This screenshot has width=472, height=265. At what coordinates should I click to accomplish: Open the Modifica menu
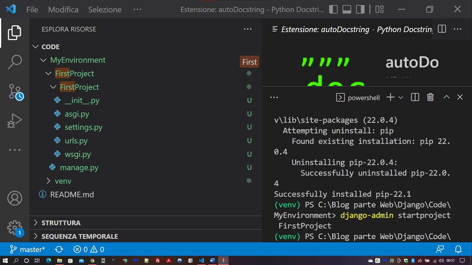point(63,9)
